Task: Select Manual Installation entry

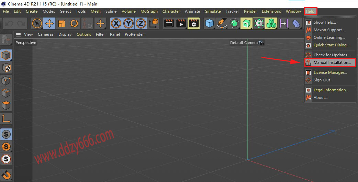Action: 330,62
